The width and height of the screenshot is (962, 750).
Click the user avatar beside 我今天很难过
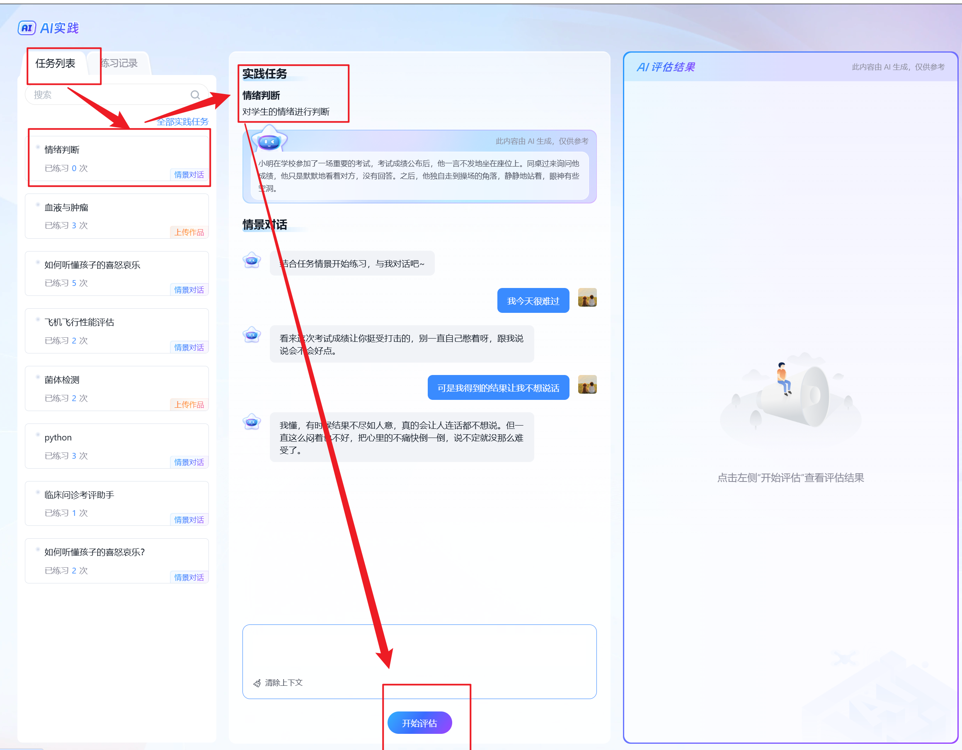(587, 298)
